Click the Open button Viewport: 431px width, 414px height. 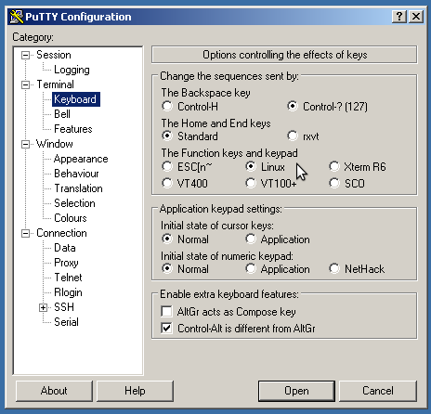(x=296, y=391)
